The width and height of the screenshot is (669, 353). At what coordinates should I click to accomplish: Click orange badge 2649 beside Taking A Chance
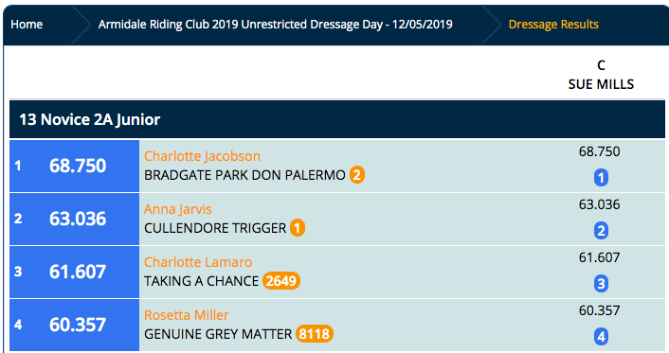pyautogui.click(x=281, y=281)
